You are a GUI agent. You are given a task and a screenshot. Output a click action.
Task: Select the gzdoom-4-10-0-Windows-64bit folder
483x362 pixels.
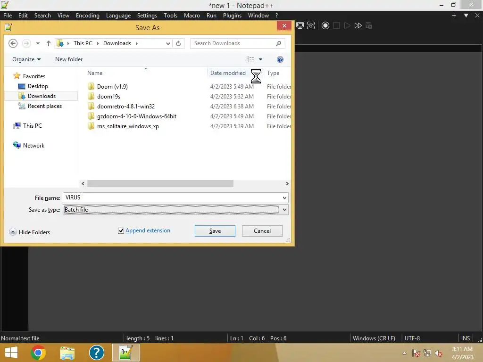point(137,116)
